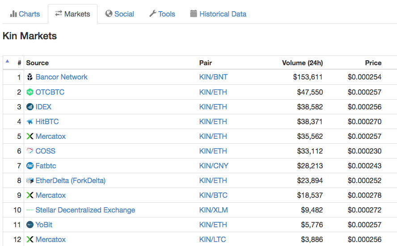Open the IDEX exchange link
This screenshot has width=397, height=246.
[x=43, y=107]
